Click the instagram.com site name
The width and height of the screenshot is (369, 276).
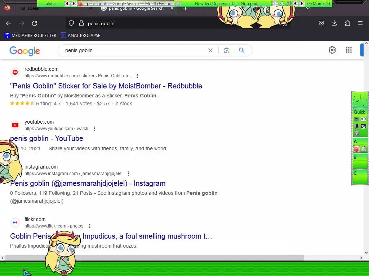coord(41,167)
